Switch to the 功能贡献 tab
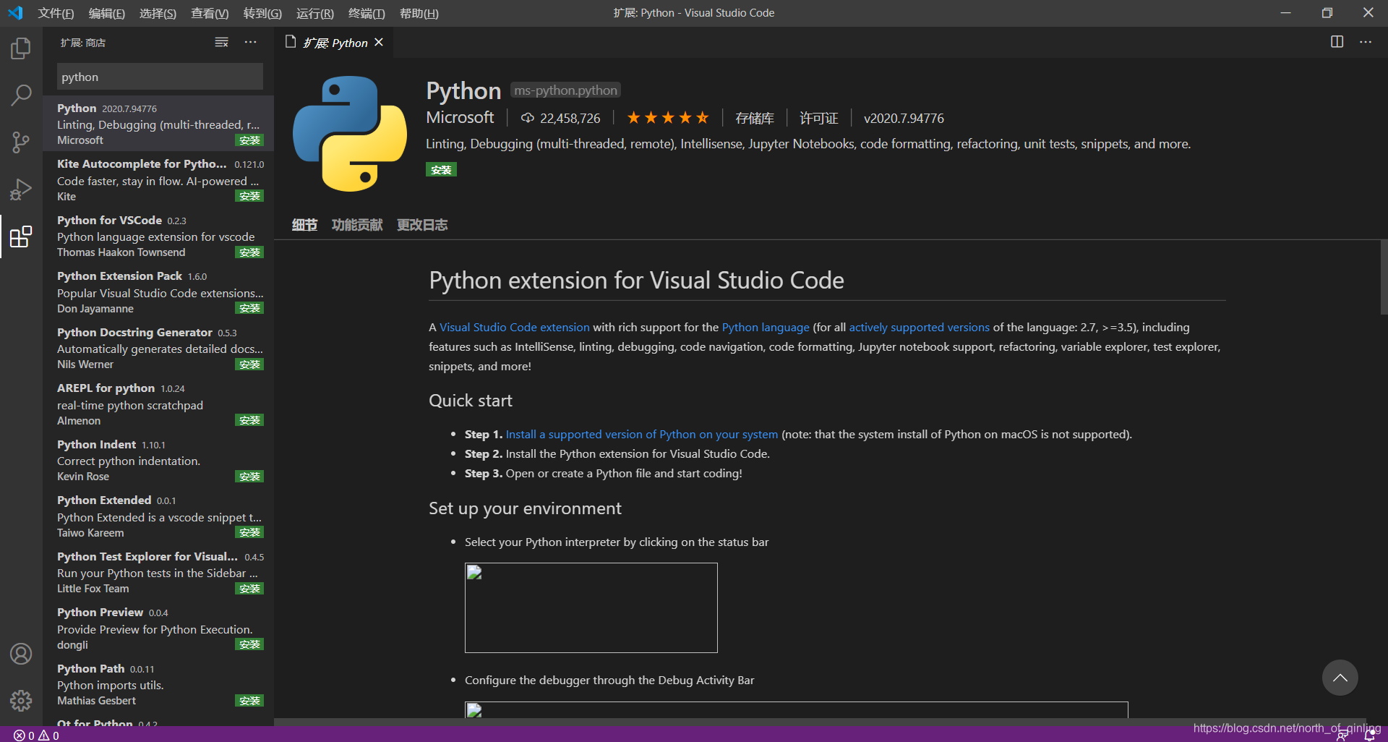Image resolution: width=1388 pixels, height=742 pixels. 357,225
